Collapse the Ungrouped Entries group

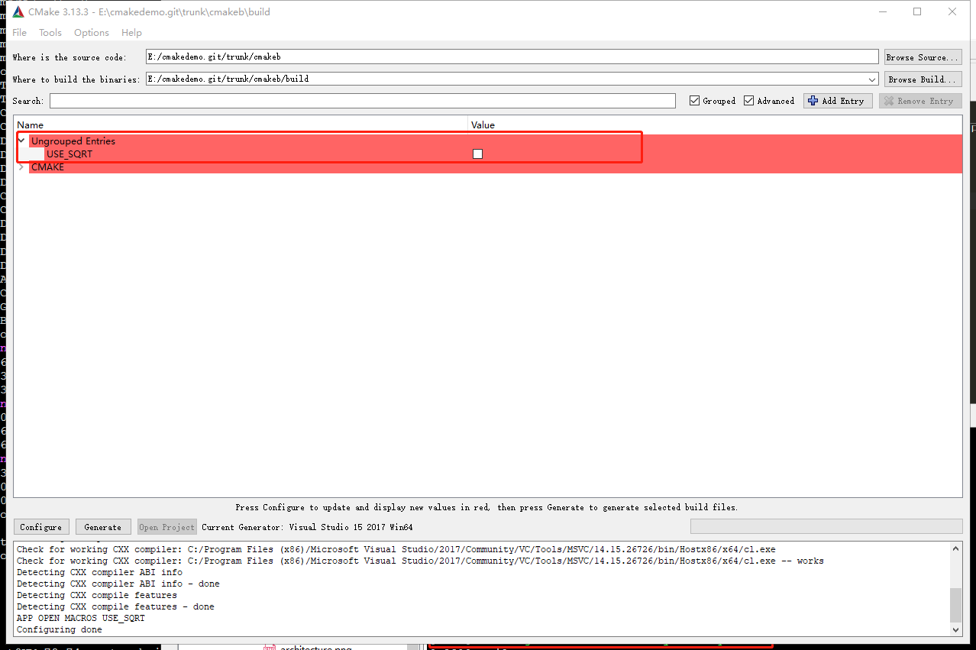(x=21, y=141)
